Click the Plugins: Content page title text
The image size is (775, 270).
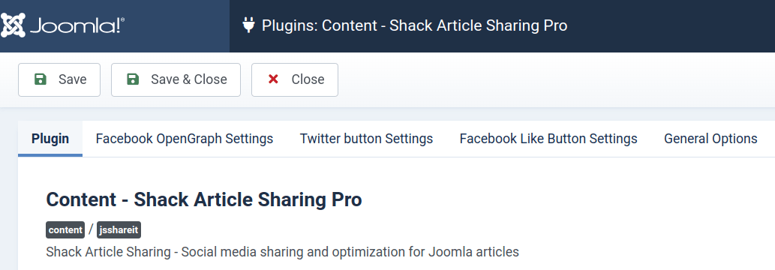coord(414,25)
